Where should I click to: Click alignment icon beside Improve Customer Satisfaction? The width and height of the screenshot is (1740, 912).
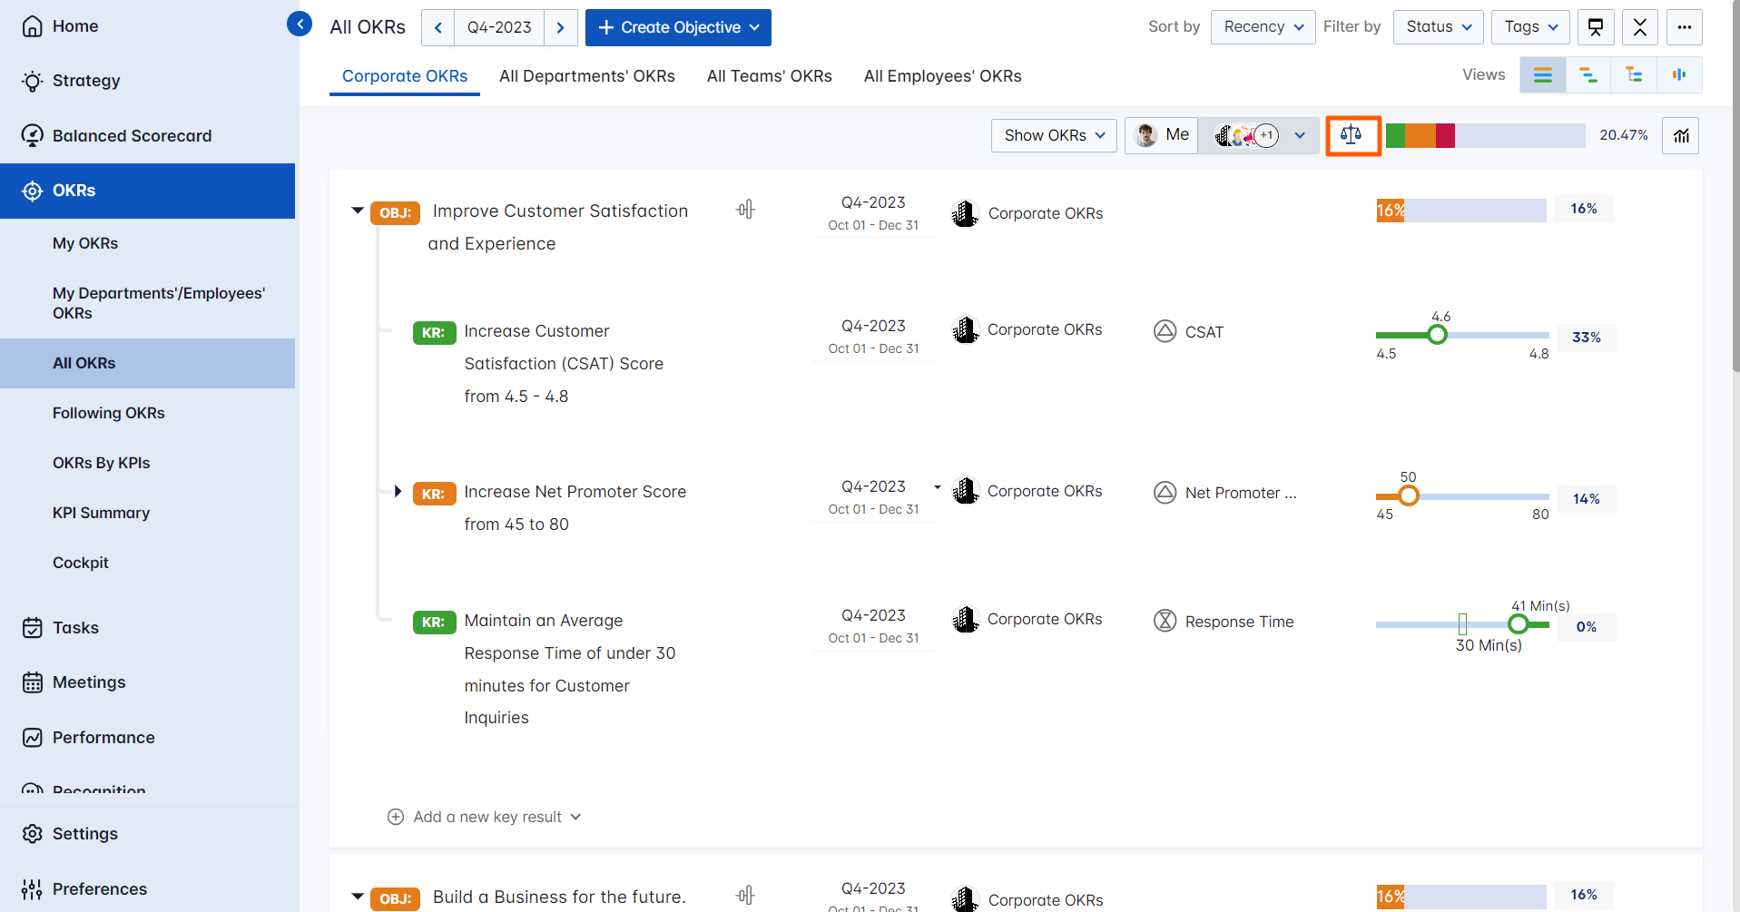(745, 210)
